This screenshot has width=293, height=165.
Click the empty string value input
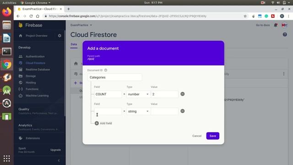tap(164, 111)
